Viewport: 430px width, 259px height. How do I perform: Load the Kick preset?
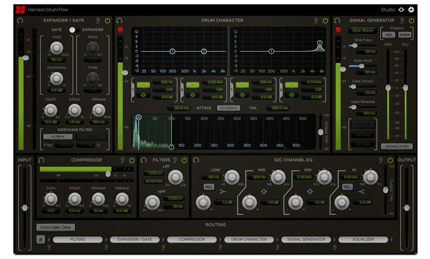click(x=388, y=35)
